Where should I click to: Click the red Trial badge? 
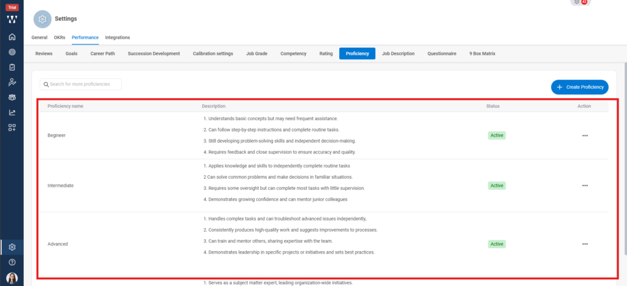point(12,7)
